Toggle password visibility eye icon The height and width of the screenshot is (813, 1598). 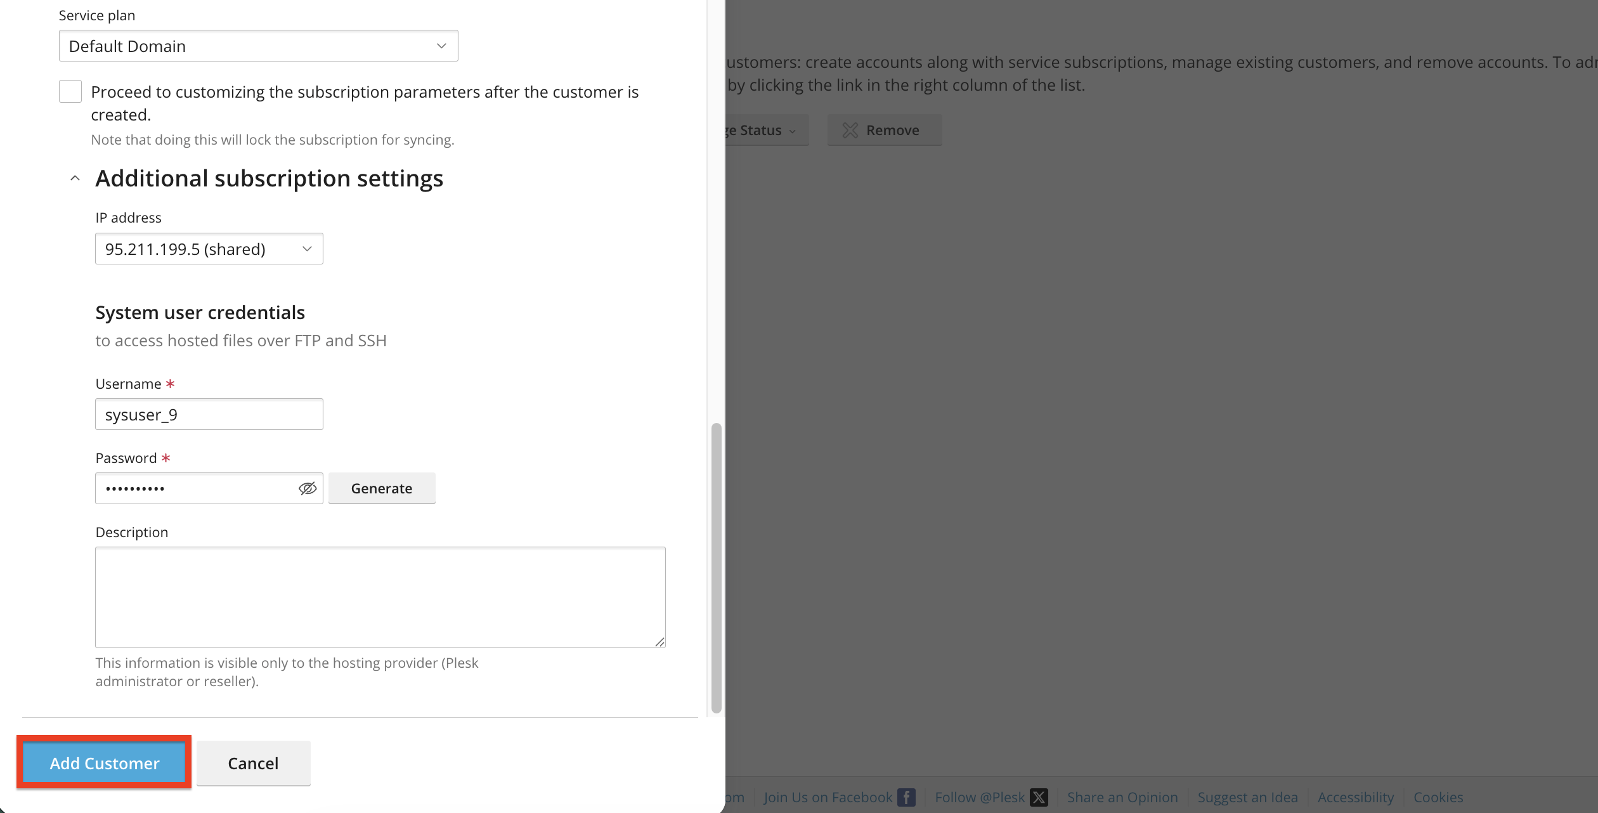click(x=308, y=488)
